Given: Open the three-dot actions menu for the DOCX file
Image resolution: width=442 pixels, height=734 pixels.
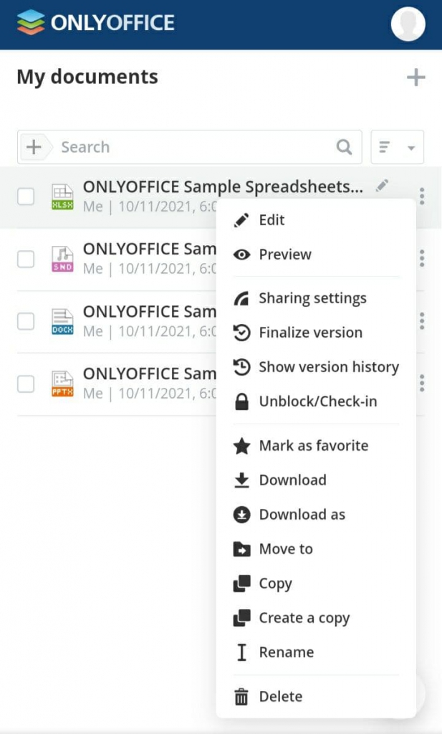Looking at the screenshot, I should point(422,321).
